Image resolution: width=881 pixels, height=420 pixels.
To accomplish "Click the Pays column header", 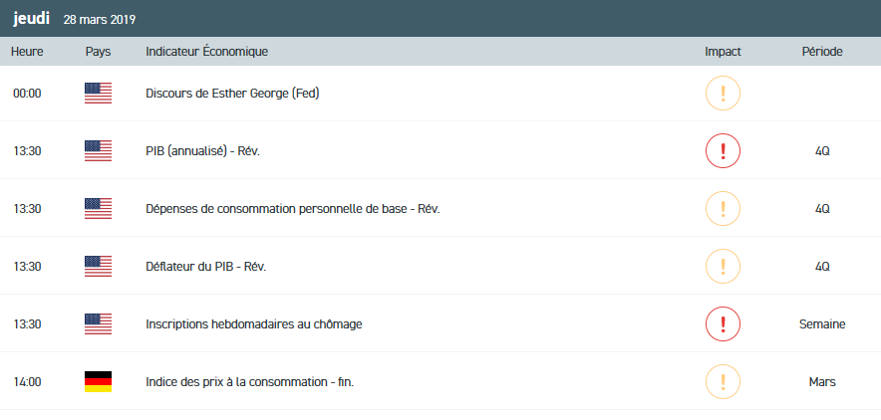I will pos(99,51).
